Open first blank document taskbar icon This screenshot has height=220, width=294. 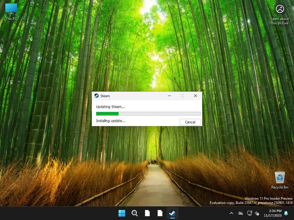[x=147, y=213]
